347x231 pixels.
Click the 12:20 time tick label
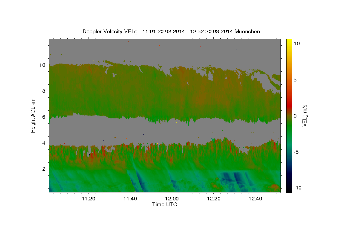coord(214,199)
